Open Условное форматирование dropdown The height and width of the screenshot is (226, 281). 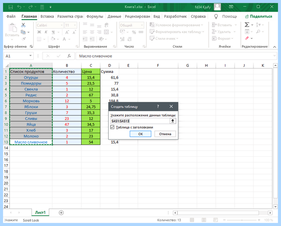(x=177, y=25)
